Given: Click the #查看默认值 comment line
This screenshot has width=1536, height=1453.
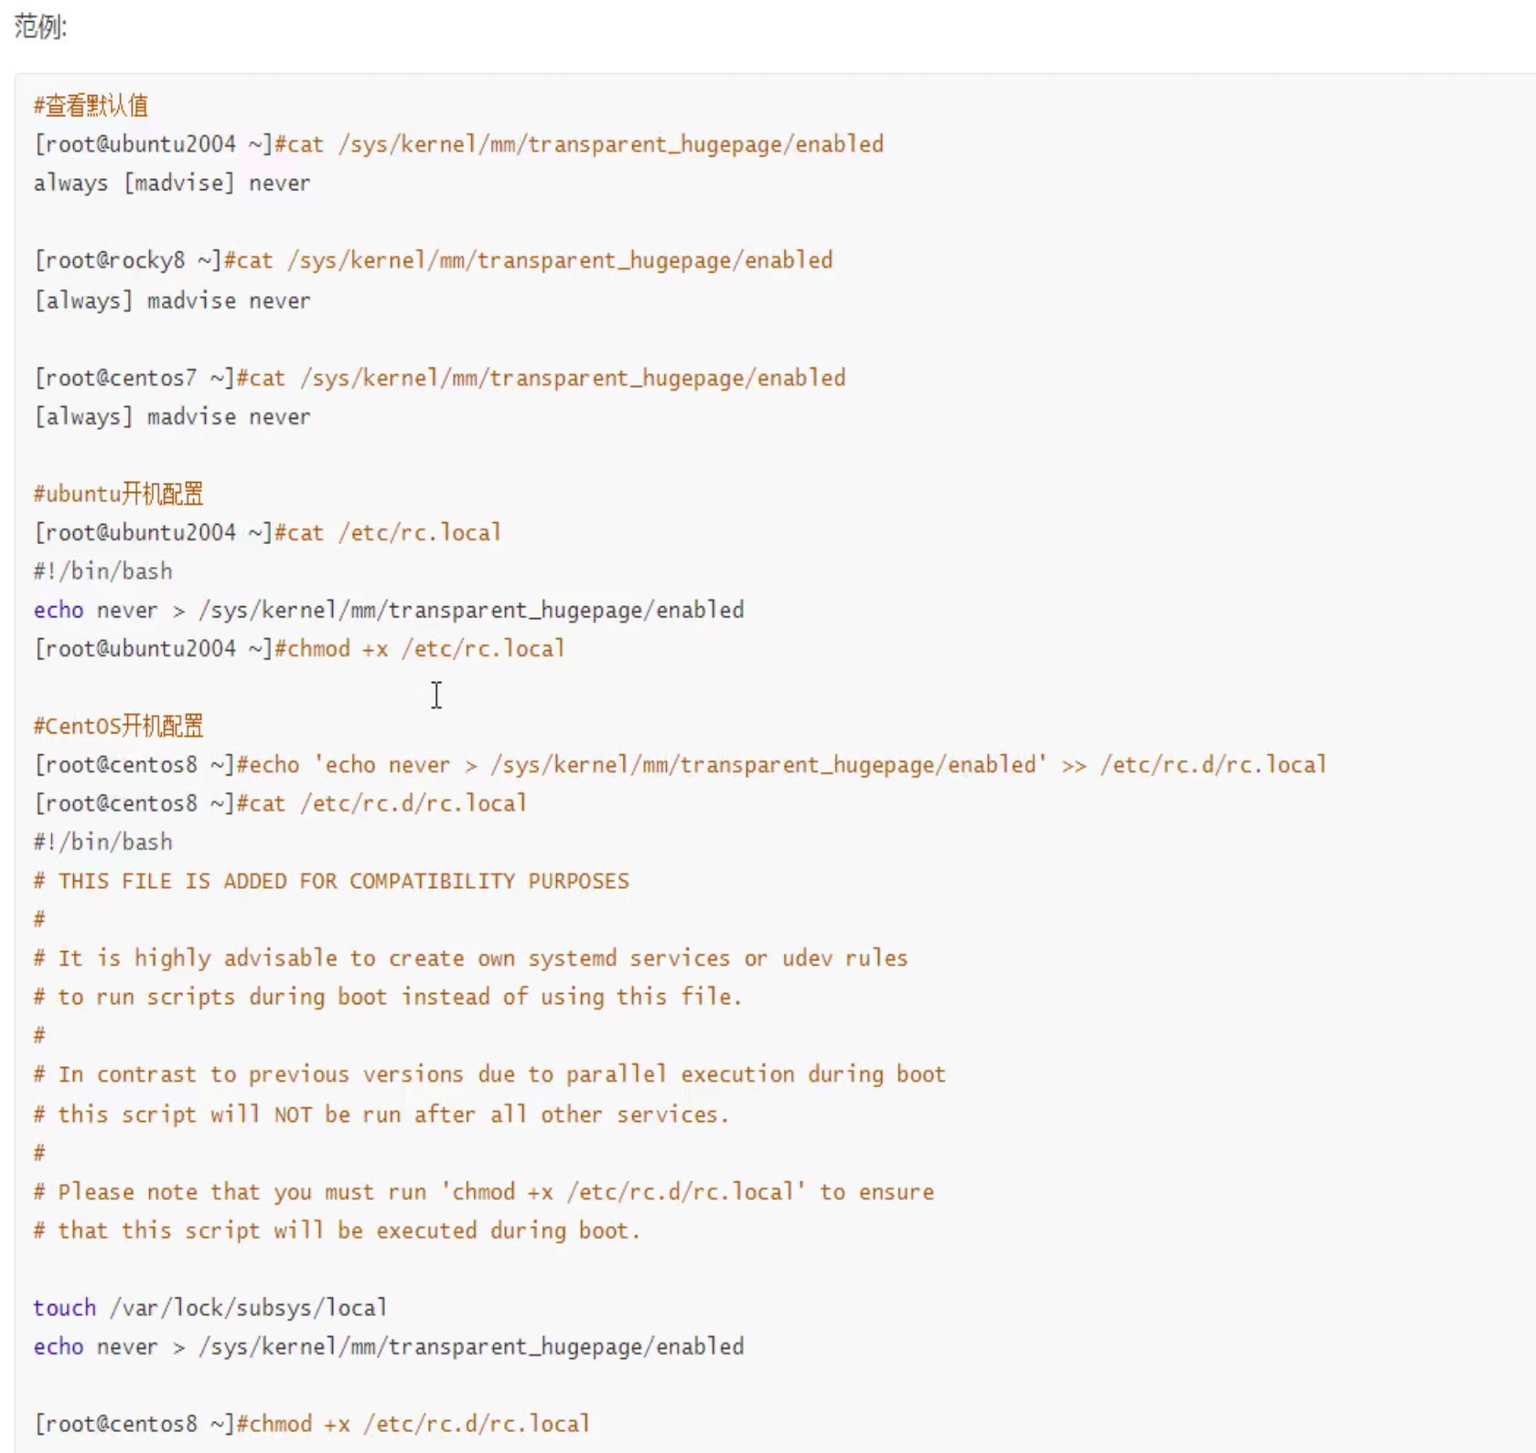Looking at the screenshot, I should point(91,106).
